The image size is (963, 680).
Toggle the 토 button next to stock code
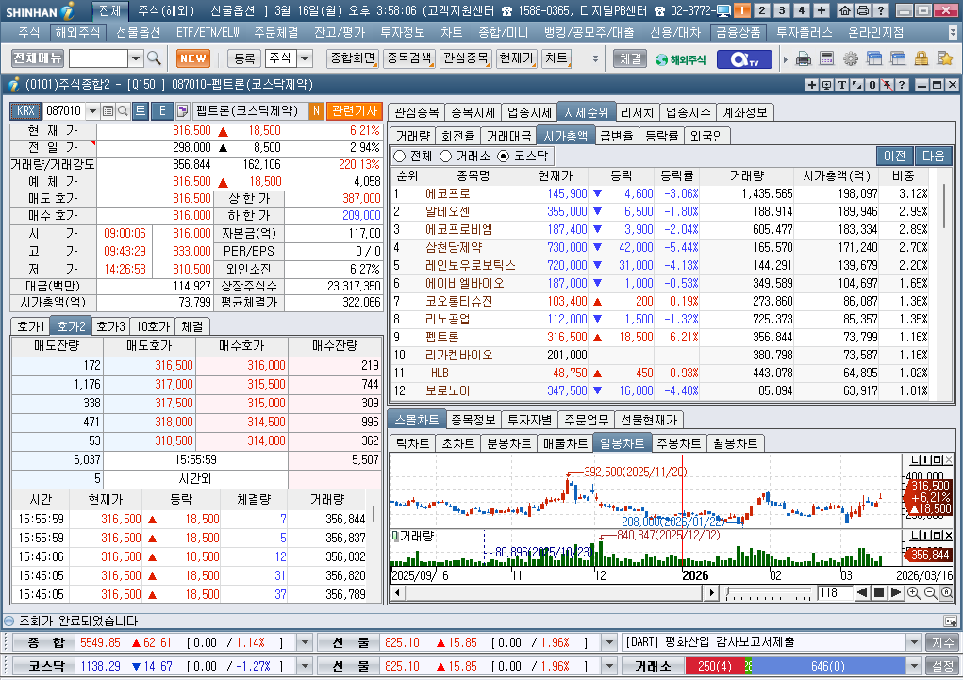pyautogui.click(x=140, y=111)
